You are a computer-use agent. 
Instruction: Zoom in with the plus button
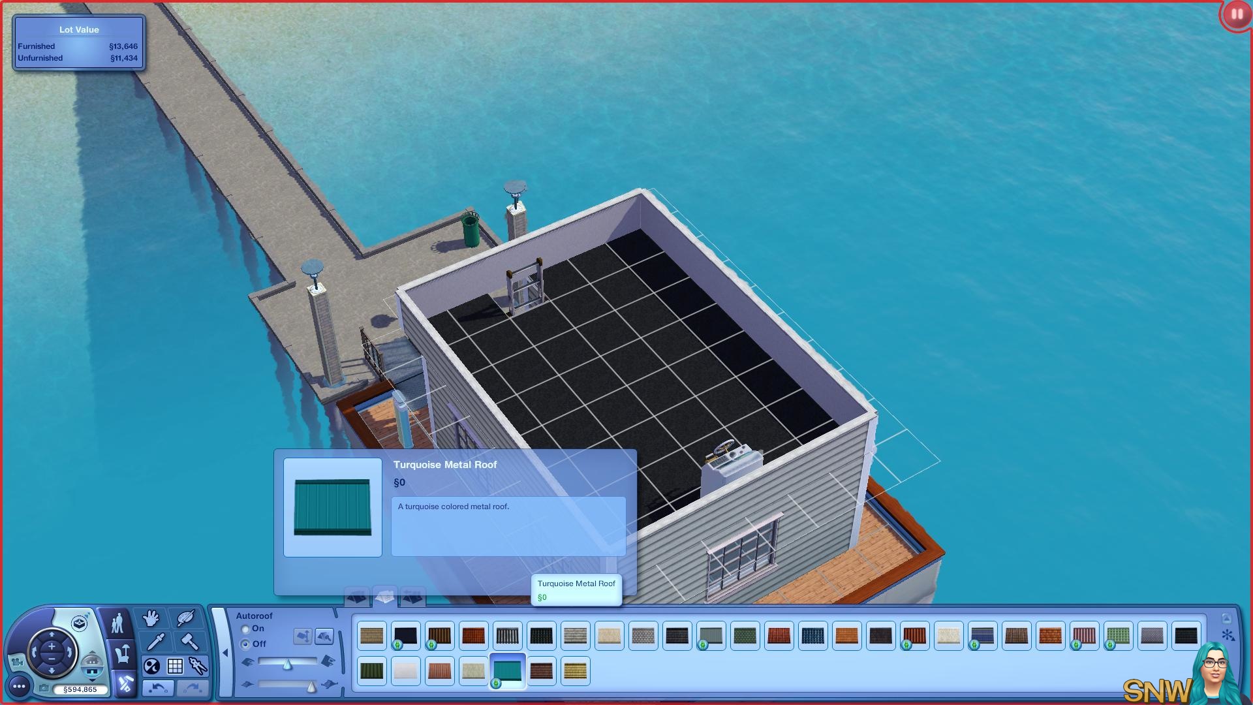click(52, 646)
